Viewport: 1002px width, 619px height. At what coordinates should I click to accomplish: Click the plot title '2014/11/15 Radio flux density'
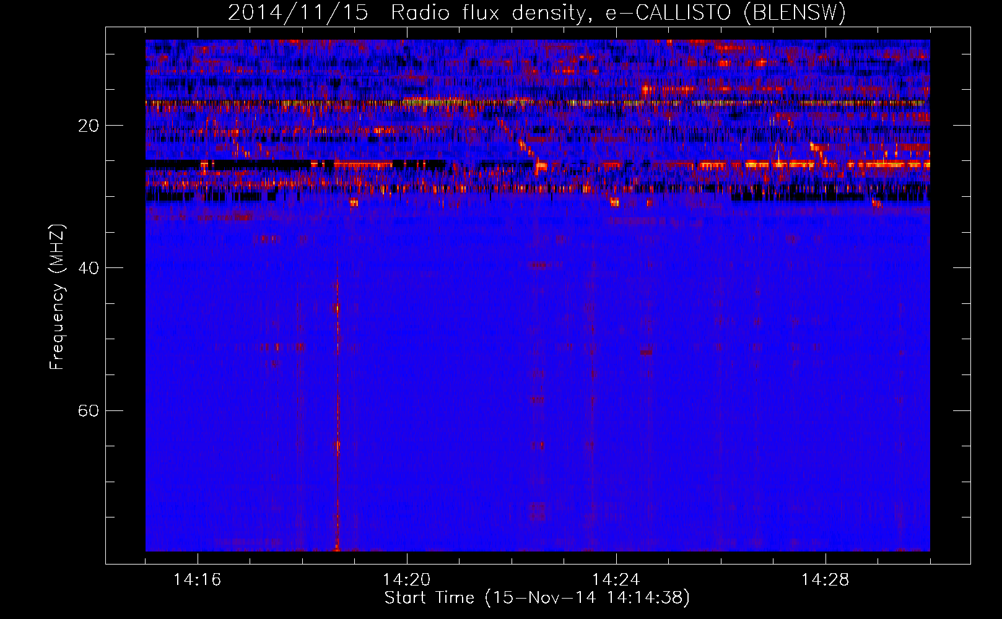point(537,12)
